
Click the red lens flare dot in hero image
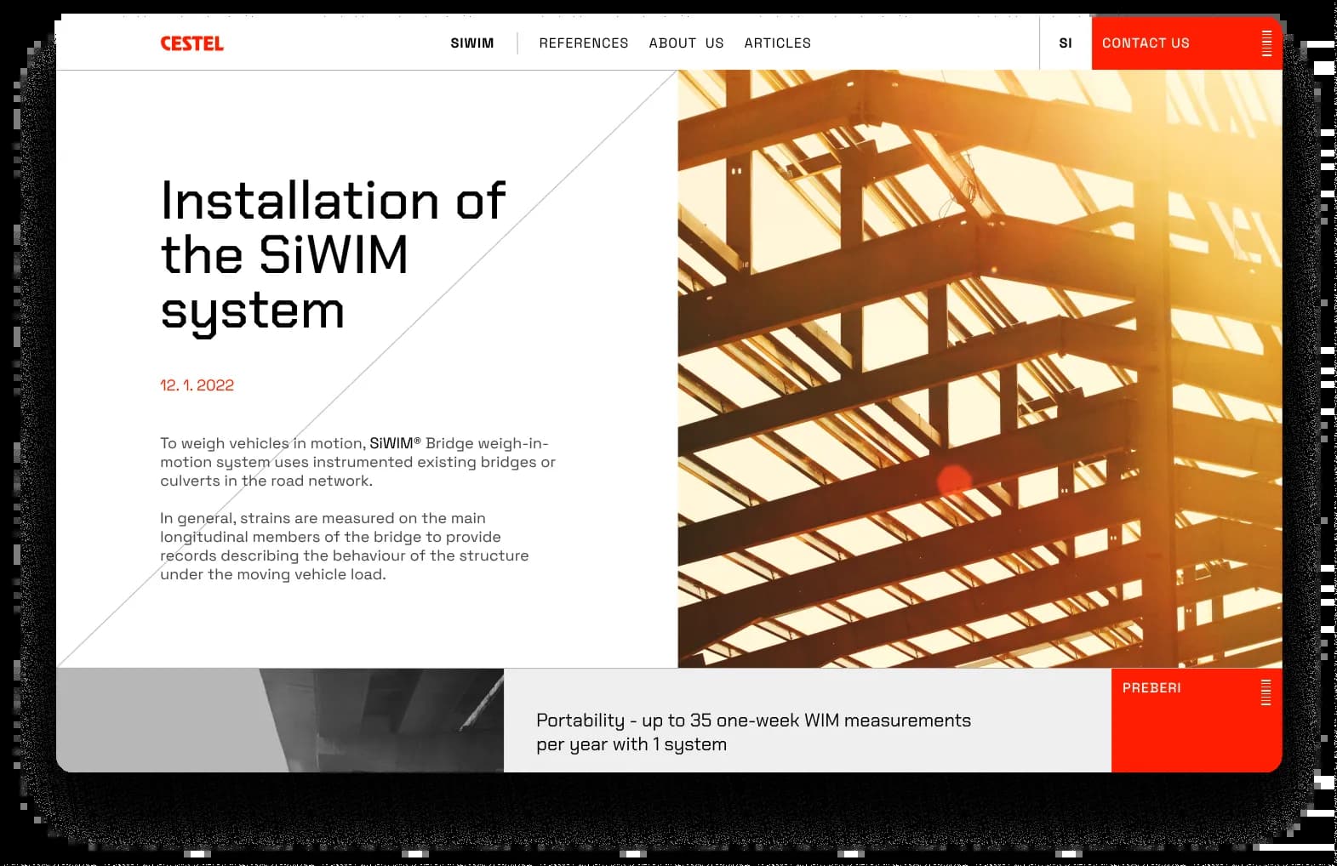click(x=954, y=480)
